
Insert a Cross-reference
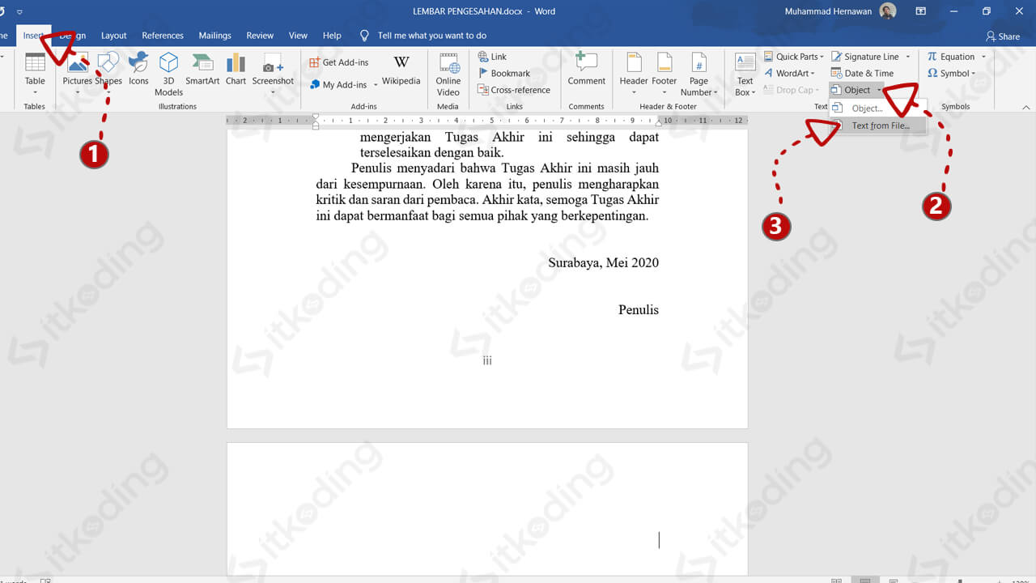coord(514,90)
